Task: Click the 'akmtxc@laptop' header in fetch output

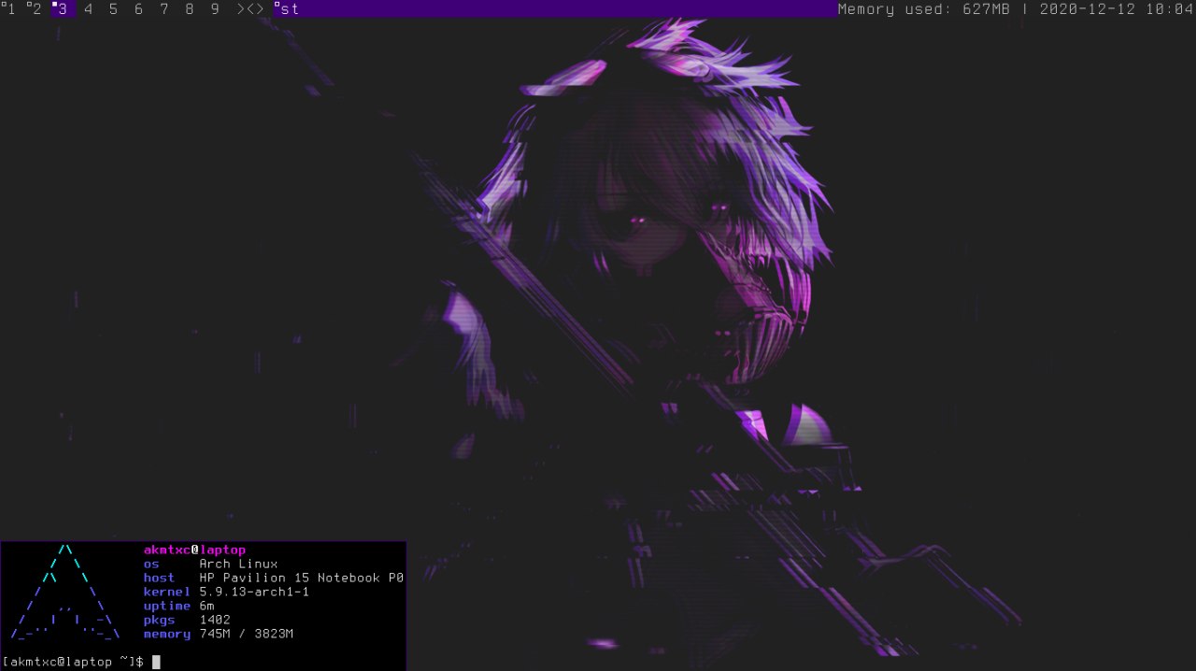Action: pos(194,550)
